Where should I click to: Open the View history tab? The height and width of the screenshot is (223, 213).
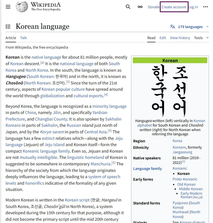pyautogui.click(x=180, y=38)
